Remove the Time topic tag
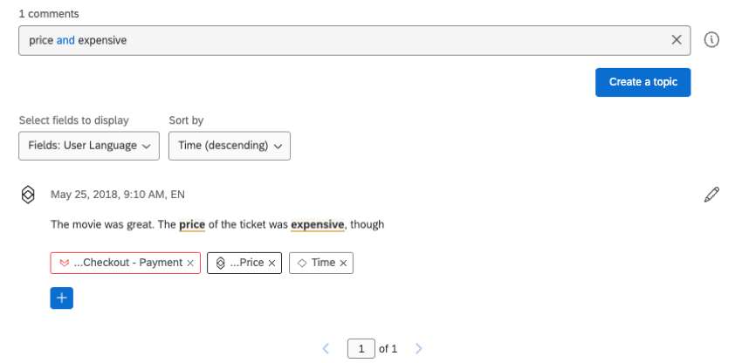Viewport: 742px width, 363px height. click(343, 263)
